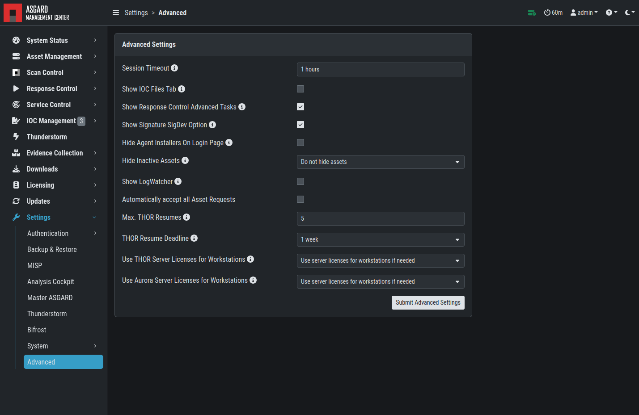This screenshot has width=639, height=415.
Task: Enable Show IOC Files Tab checkbox
Action: (300, 89)
